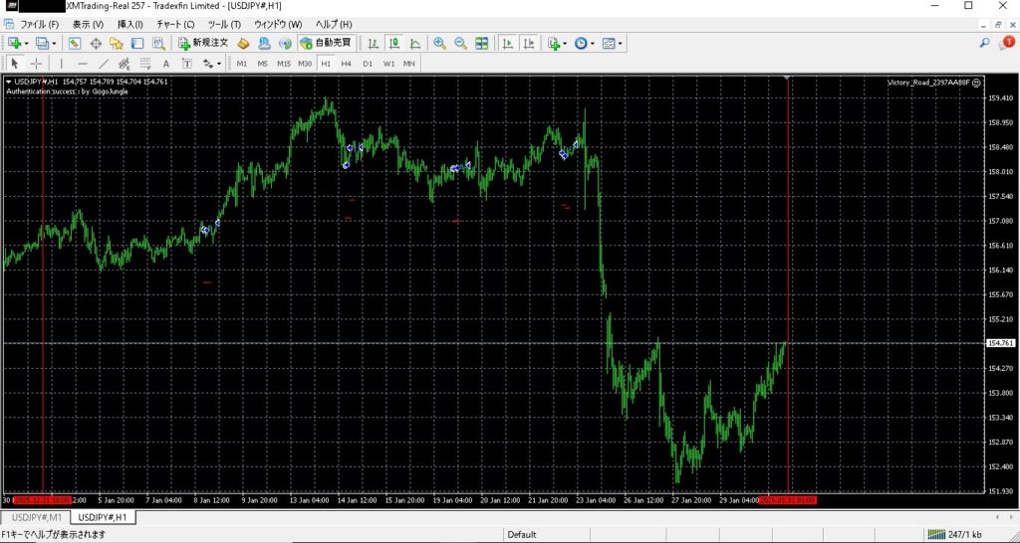The height and width of the screenshot is (543, 1020).
Task: Expand the new chart dropdown arrow
Action: (x=27, y=44)
